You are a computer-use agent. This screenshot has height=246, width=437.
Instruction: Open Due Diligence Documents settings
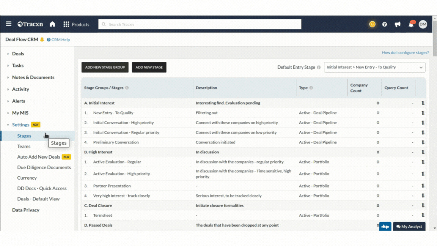click(44, 167)
